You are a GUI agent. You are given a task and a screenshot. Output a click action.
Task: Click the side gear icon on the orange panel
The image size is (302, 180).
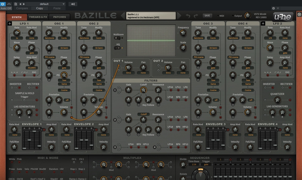coord(299,14)
